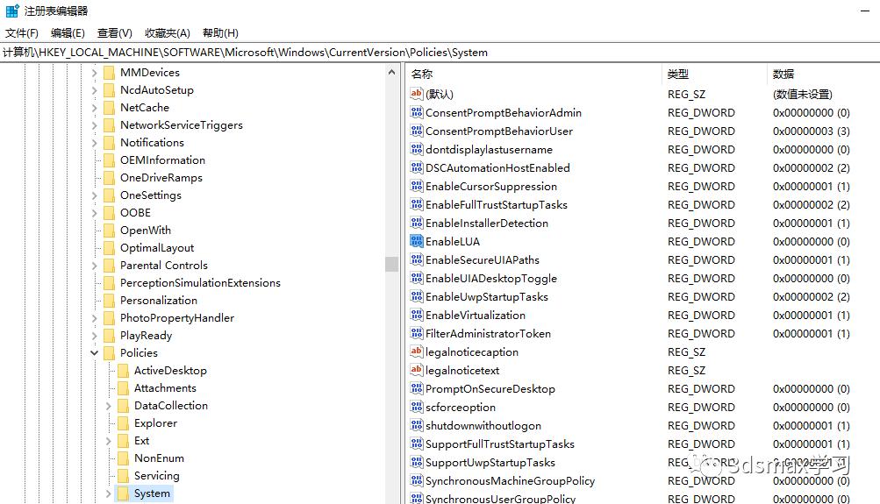This screenshot has height=504, width=880.
Task: Expand the DataCollection key
Action: coord(108,406)
